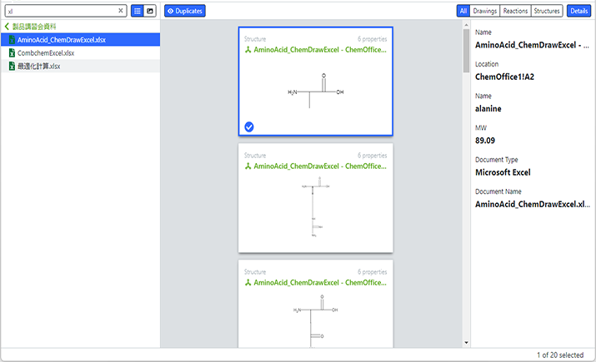Viewport: 596px width, 362px height.
Task: Click in the search input field
Action: point(58,11)
